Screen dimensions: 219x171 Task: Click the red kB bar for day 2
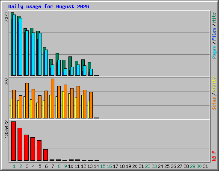coord(20,144)
